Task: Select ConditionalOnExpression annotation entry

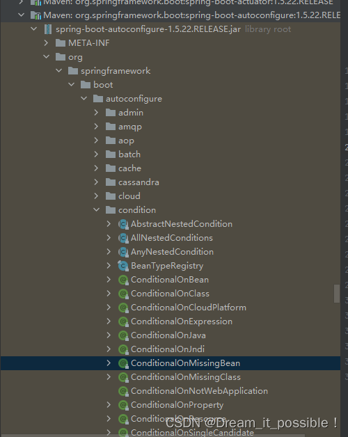Action: tap(182, 321)
